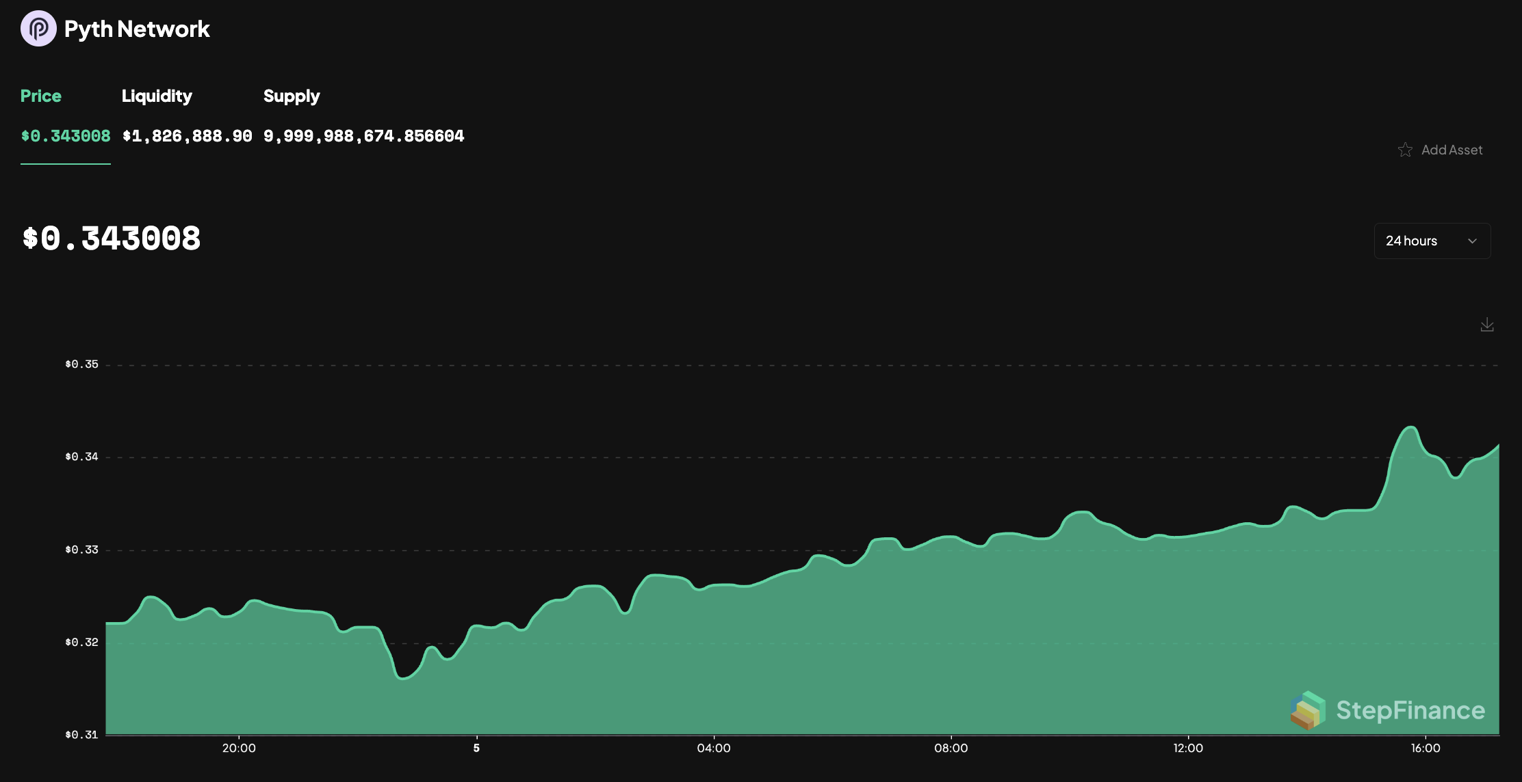Click the download chart icon
This screenshot has width=1522, height=782.
(x=1487, y=325)
